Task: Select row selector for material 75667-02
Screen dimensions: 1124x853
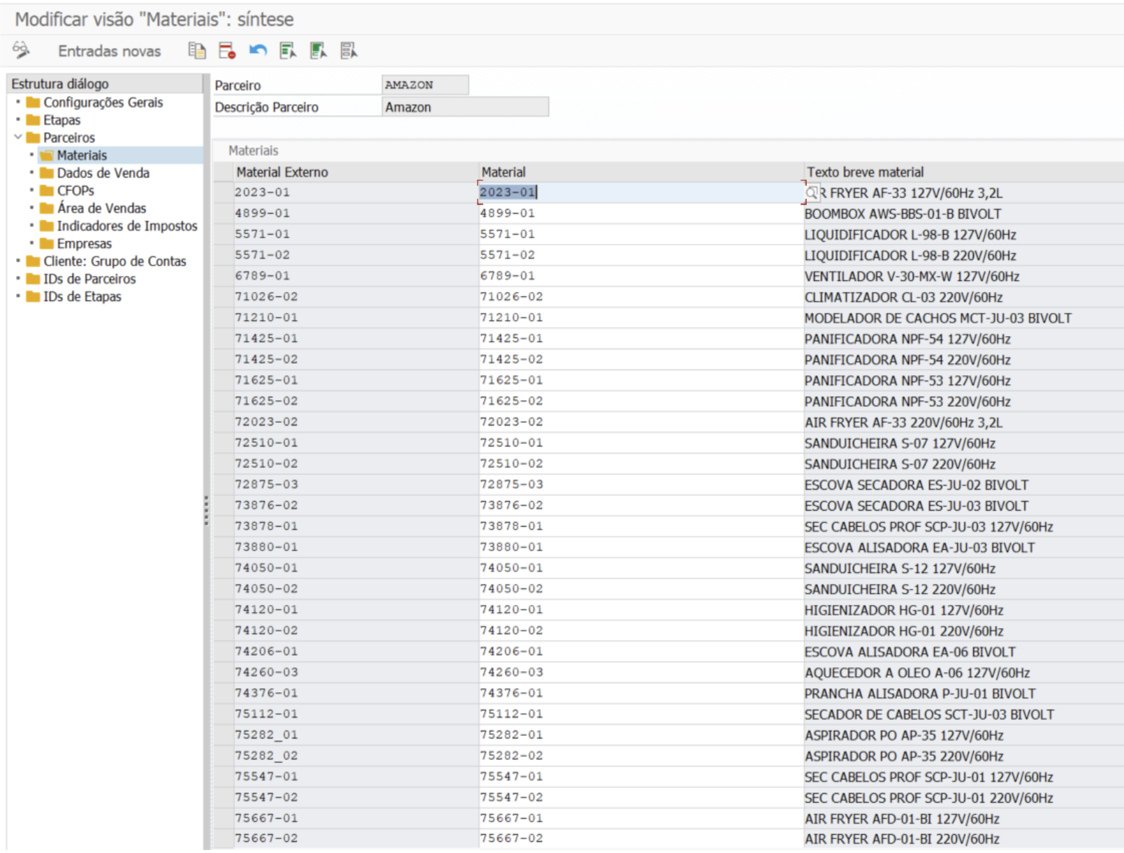Action: click(x=224, y=838)
